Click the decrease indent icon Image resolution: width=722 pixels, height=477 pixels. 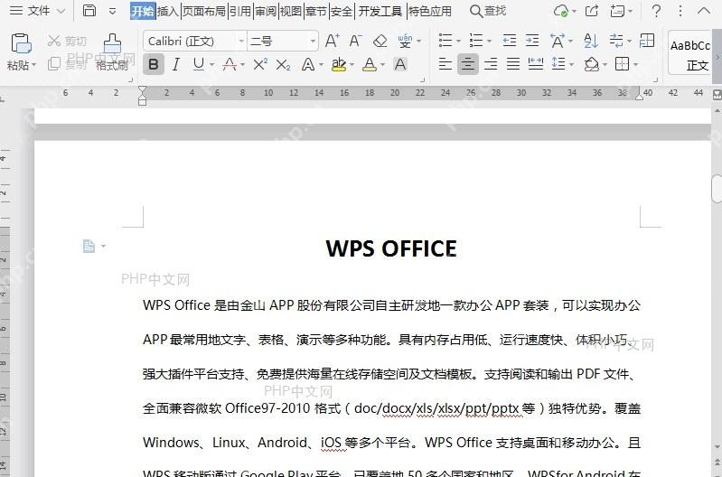510,41
